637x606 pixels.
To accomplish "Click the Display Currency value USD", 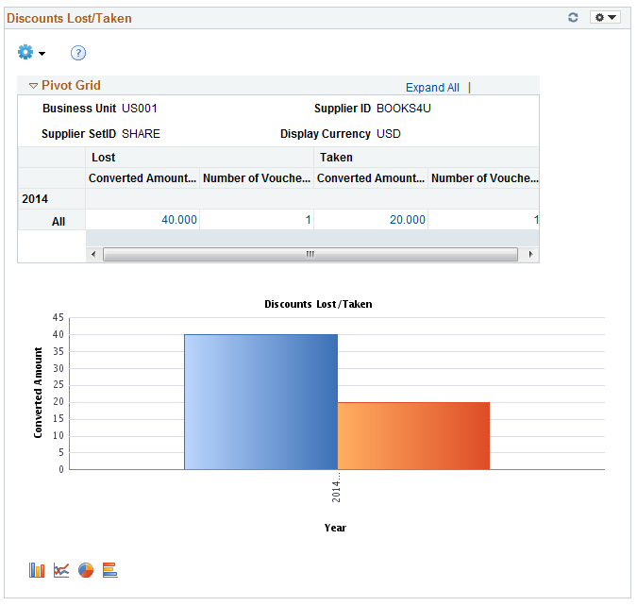I will coord(389,134).
